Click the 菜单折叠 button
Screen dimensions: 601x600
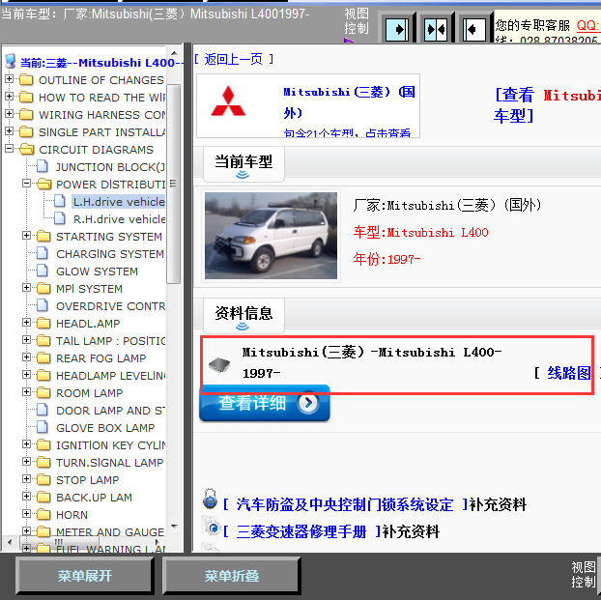pyautogui.click(x=231, y=576)
